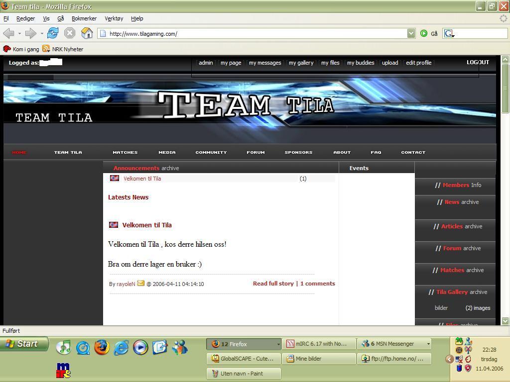Launch Internet Explorer from quick launch
510x382 pixels.
(x=121, y=348)
